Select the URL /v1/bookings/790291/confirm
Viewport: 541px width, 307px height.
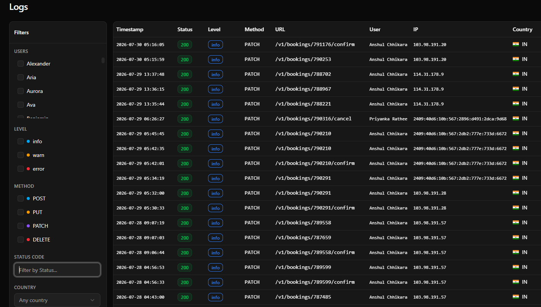[315, 208]
